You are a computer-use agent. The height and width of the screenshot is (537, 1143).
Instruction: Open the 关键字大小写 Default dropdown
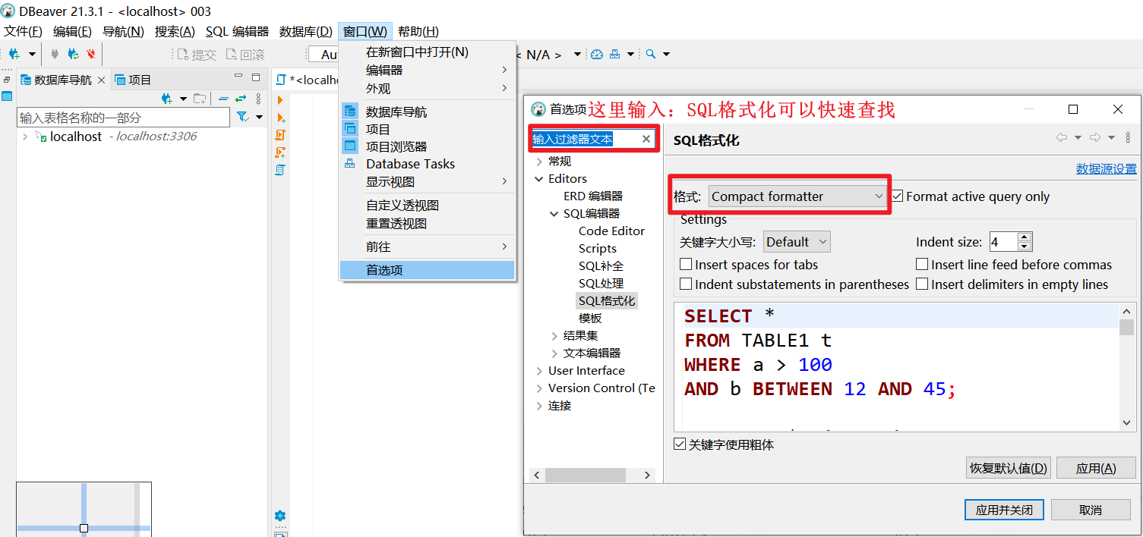pyautogui.click(x=797, y=242)
